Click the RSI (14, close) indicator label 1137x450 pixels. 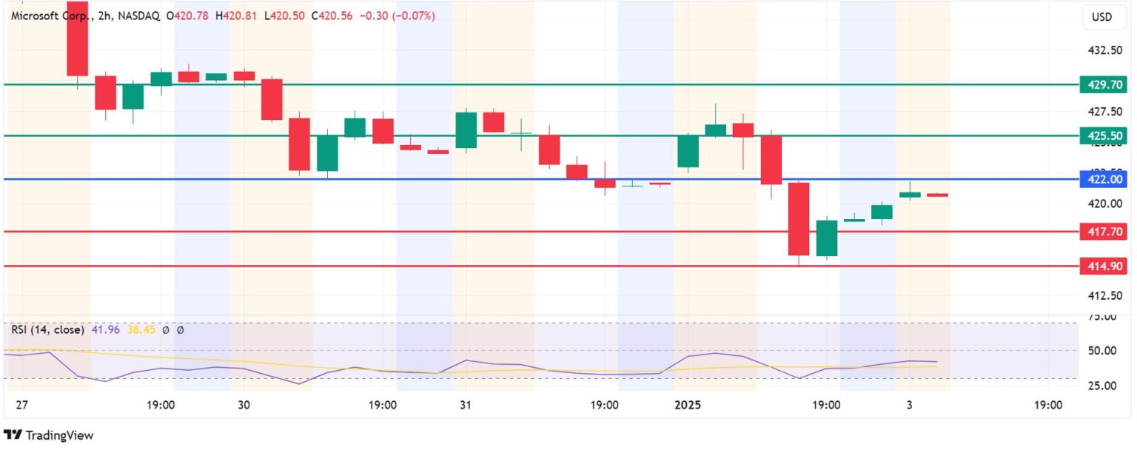click(x=47, y=330)
